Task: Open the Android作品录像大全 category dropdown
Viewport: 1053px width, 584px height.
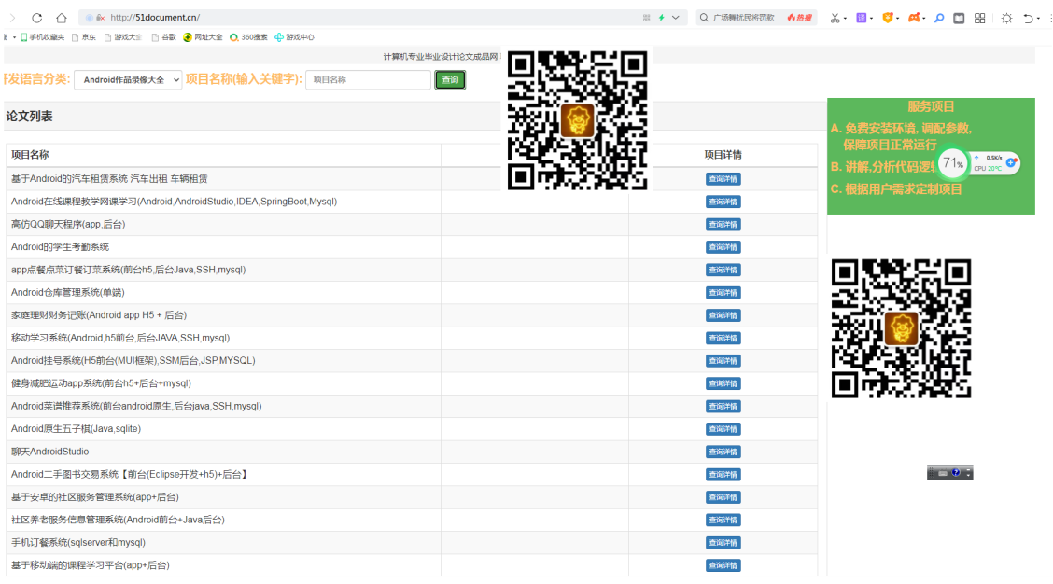Action: click(x=128, y=80)
